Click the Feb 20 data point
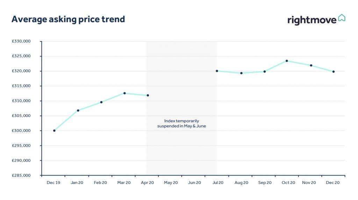 coord(101,102)
